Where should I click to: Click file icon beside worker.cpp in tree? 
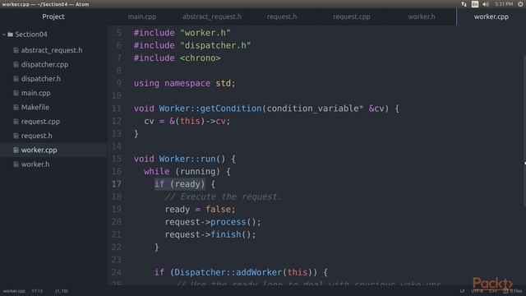pyautogui.click(x=16, y=150)
